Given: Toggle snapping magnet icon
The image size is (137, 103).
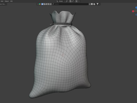Looking at the screenshot, I should (70, 1).
